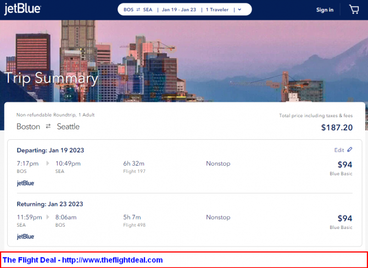Click the Edit link for departing flight
The width and height of the screenshot is (368, 268).
[339, 150]
